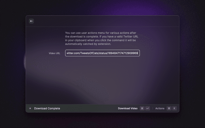
Task: Click the Video URL label
Action: [x=54, y=53]
